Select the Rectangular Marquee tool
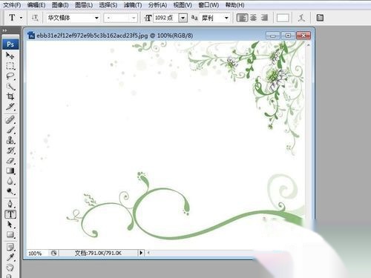 tap(10, 66)
